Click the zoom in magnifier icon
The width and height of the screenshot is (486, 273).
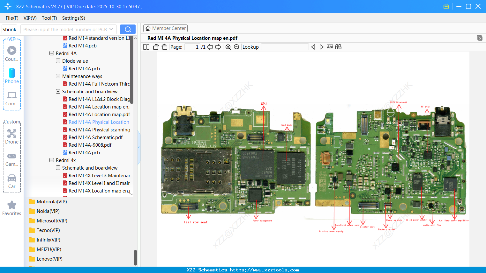coord(228,47)
